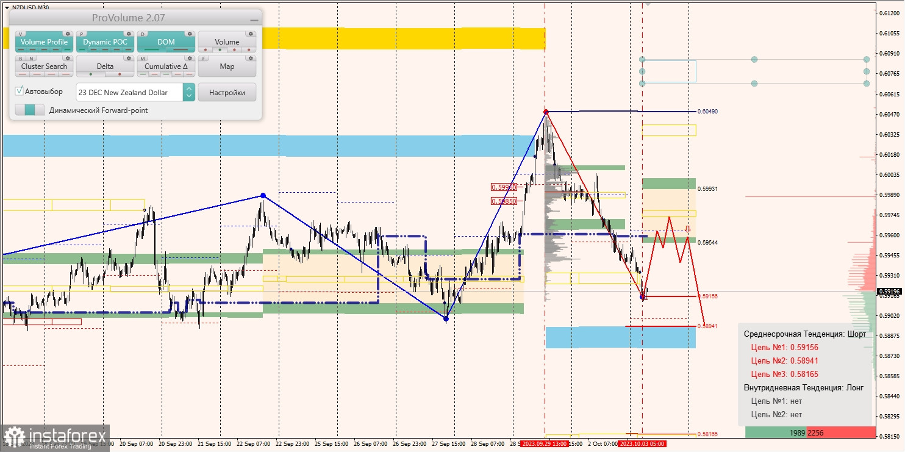Minimize the ProVolume 2.07 panel
Image resolution: width=905 pixels, height=452 pixels.
pyautogui.click(x=254, y=19)
